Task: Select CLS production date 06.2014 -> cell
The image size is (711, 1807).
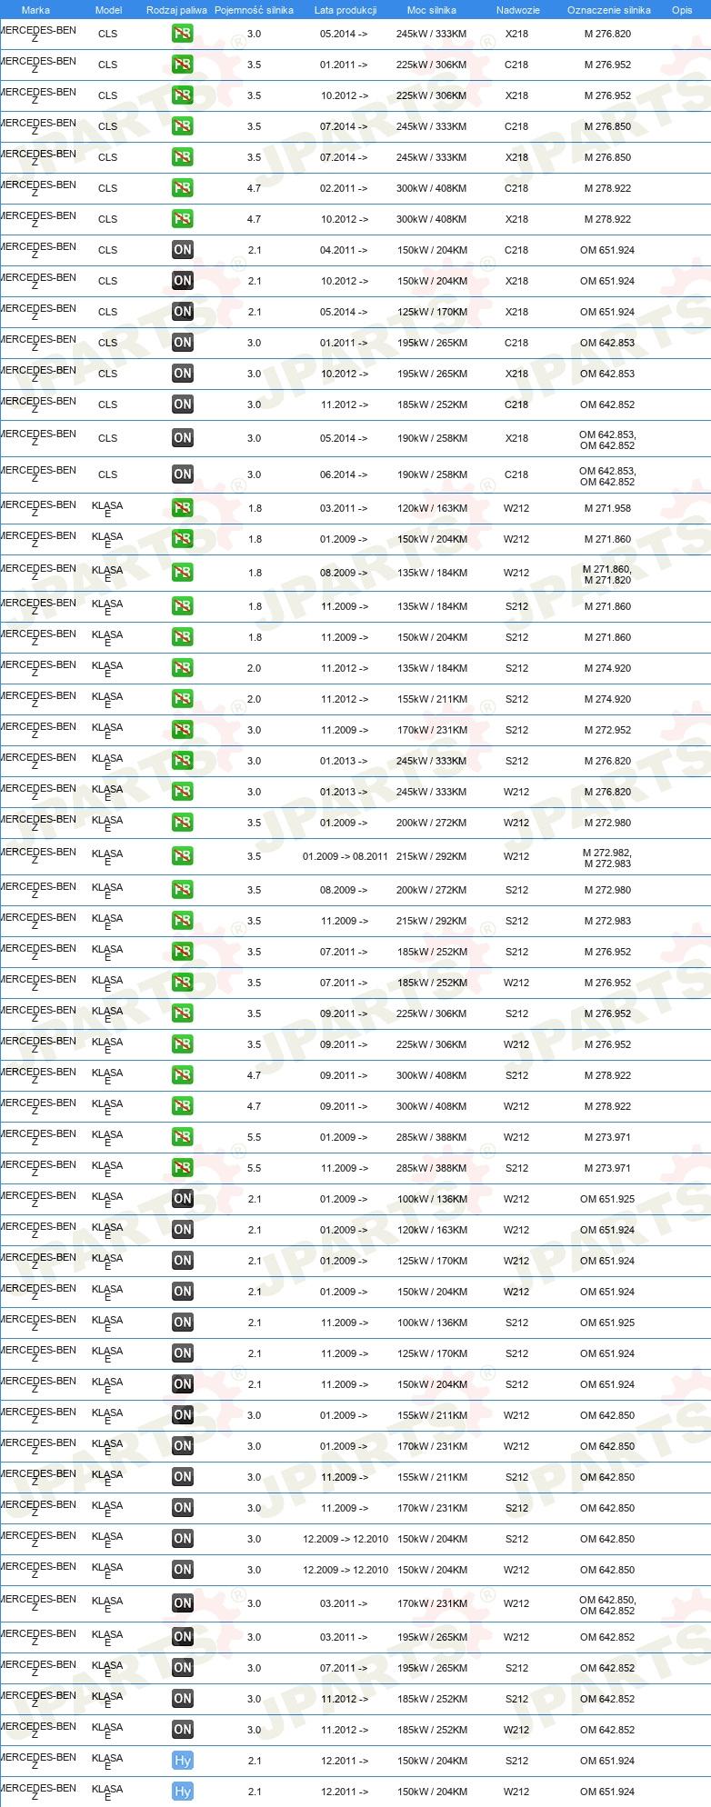Action: 344,474
